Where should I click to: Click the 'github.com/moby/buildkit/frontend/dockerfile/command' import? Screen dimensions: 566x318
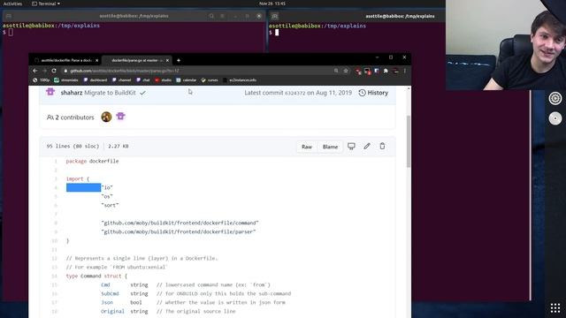click(180, 223)
